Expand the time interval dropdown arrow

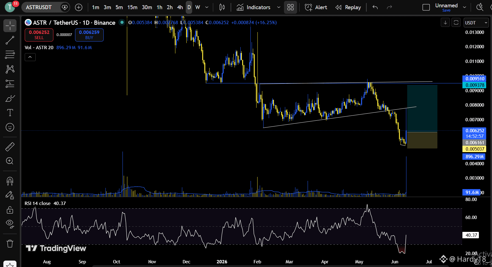(207, 7)
